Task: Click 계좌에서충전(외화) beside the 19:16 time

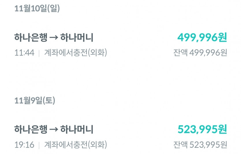Action: pyautogui.click(x=75, y=145)
